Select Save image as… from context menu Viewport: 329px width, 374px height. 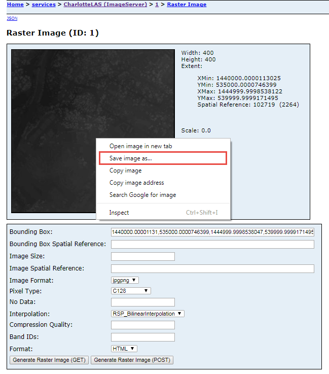tap(163, 158)
